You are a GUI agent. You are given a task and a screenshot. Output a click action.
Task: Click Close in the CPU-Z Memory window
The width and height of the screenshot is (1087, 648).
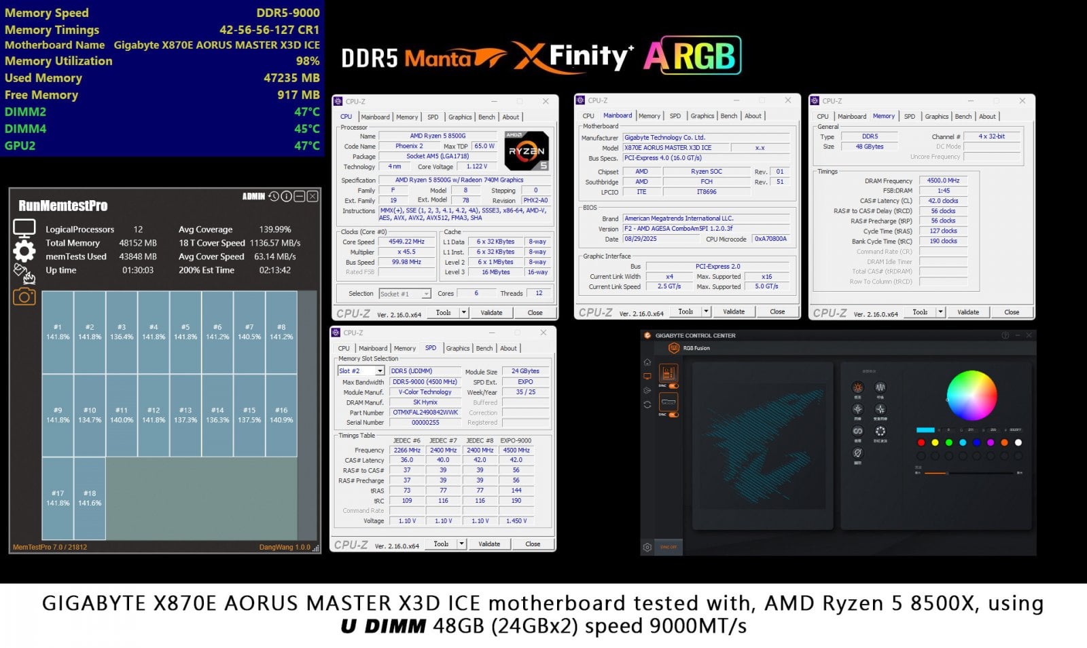[x=1012, y=312]
